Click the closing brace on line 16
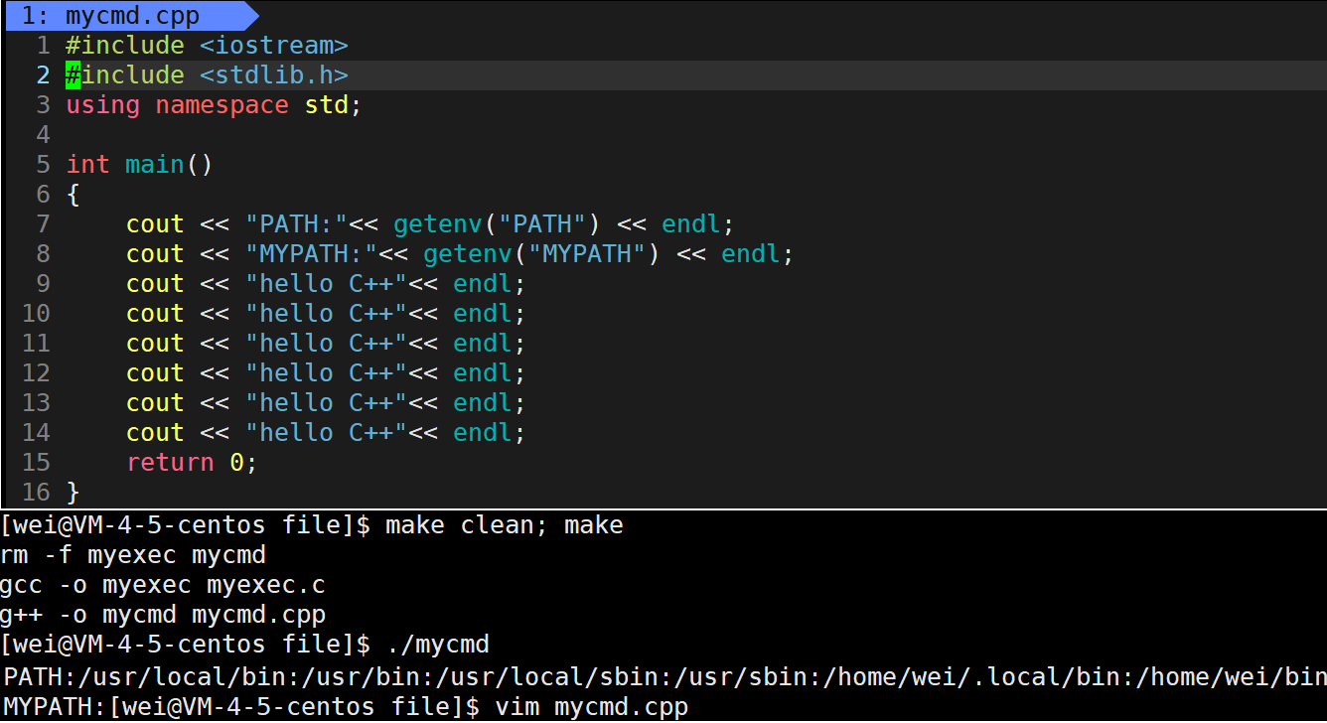 [73, 493]
